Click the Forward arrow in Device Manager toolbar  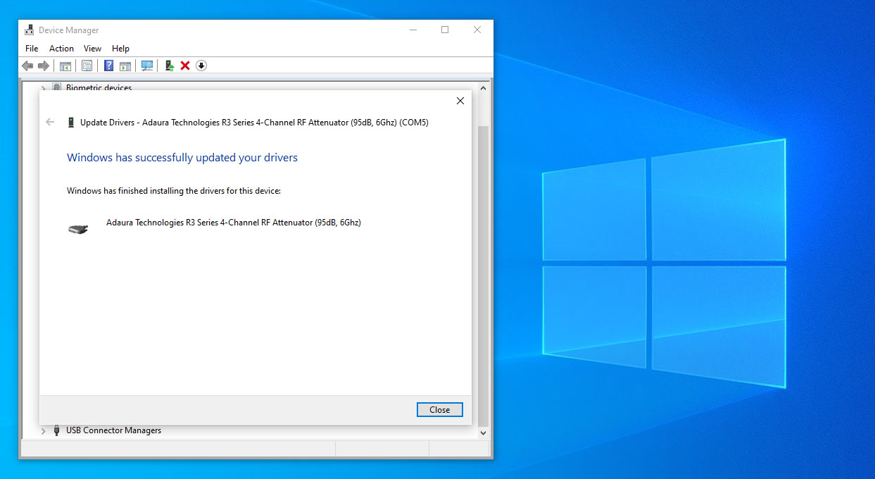(x=44, y=66)
